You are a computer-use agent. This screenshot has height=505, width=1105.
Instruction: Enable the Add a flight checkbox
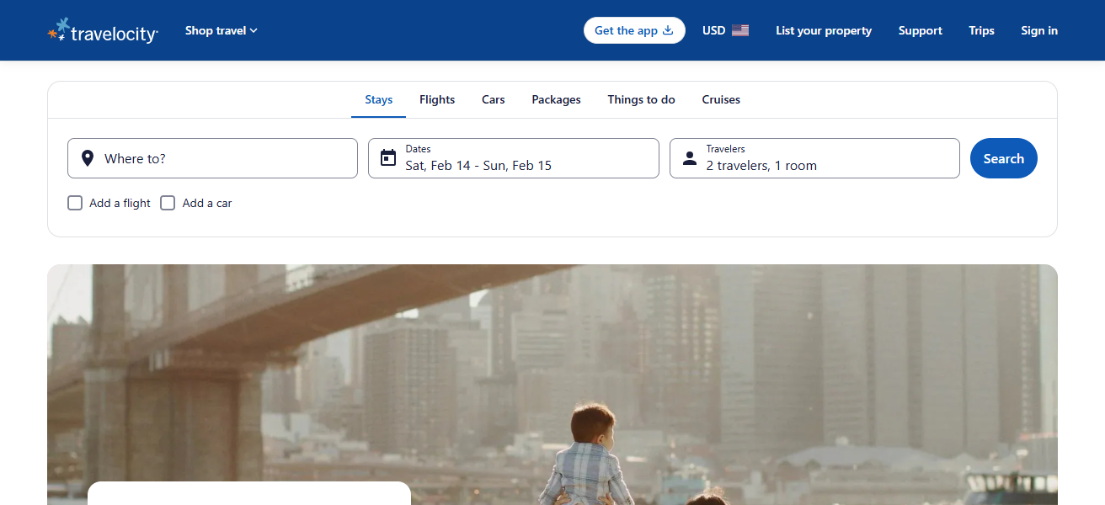pos(75,203)
